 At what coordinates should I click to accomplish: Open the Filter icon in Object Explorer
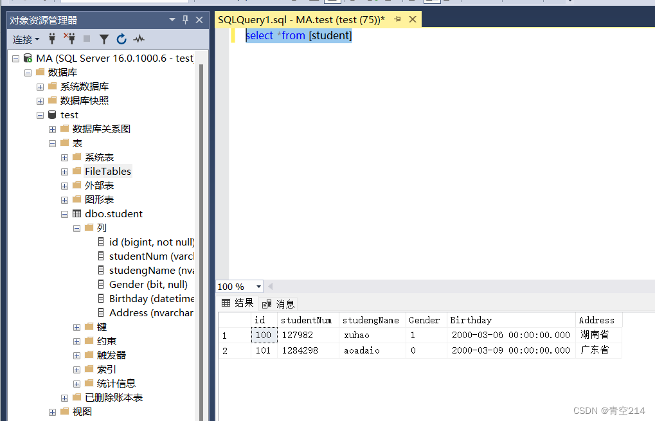coord(103,39)
